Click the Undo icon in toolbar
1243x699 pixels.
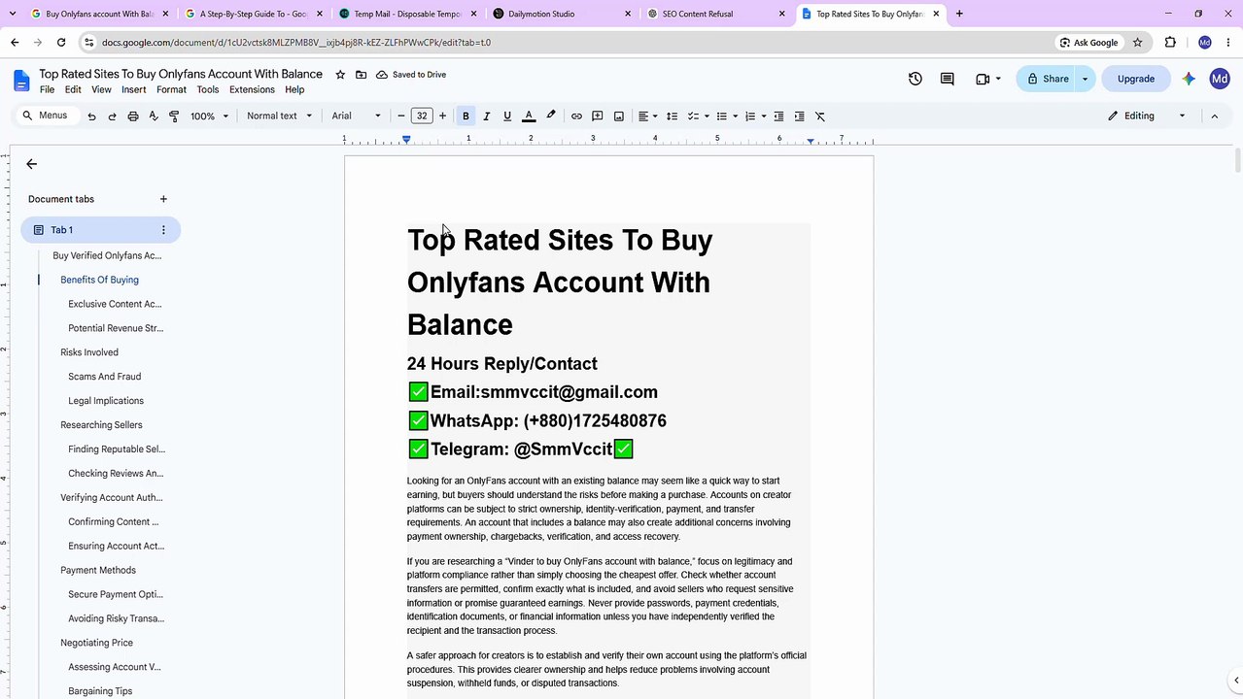tap(91, 116)
